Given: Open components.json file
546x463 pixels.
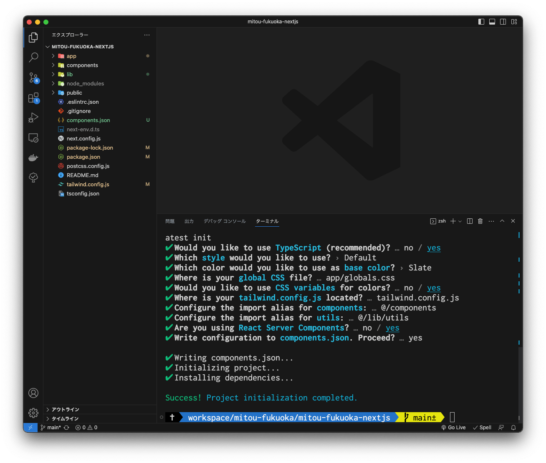Looking at the screenshot, I should 100,120.
